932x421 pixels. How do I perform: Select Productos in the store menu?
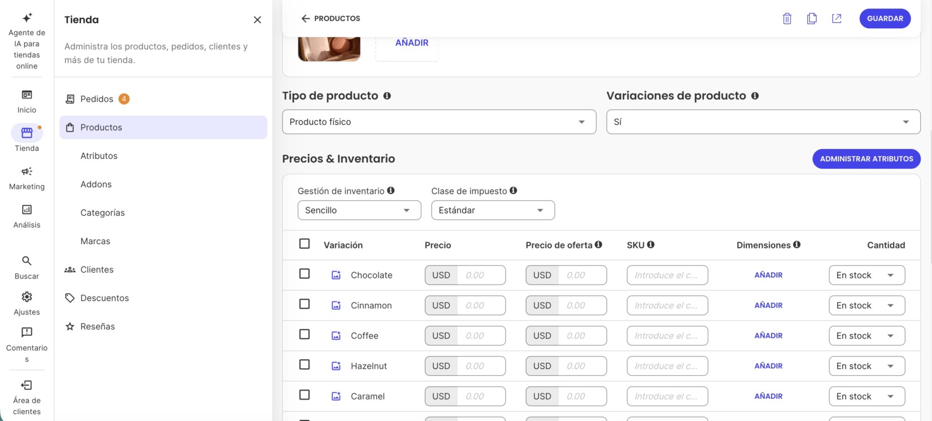tap(163, 127)
